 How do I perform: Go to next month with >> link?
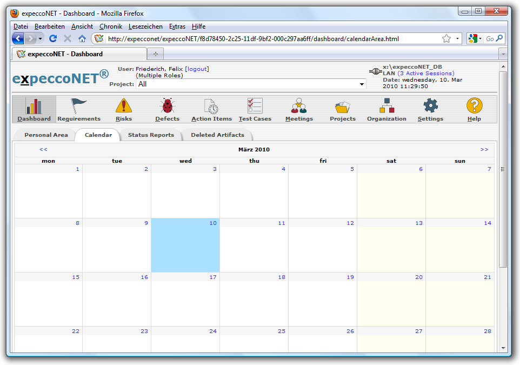[484, 149]
